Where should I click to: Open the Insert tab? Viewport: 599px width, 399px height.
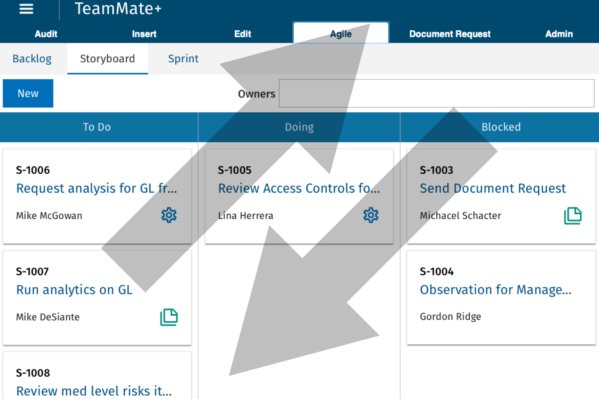(144, 34)
